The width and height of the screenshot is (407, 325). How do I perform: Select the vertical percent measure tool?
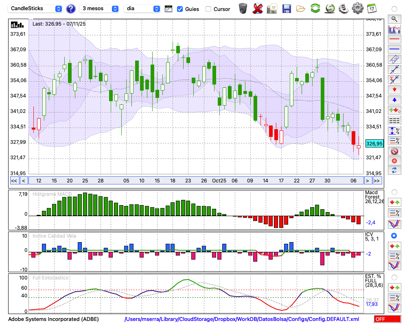(394, 130)
